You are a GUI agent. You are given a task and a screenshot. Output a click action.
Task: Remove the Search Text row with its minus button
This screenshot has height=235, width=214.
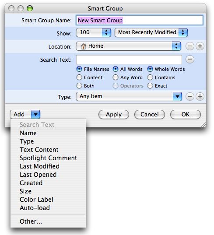click(x=190, y=59)
